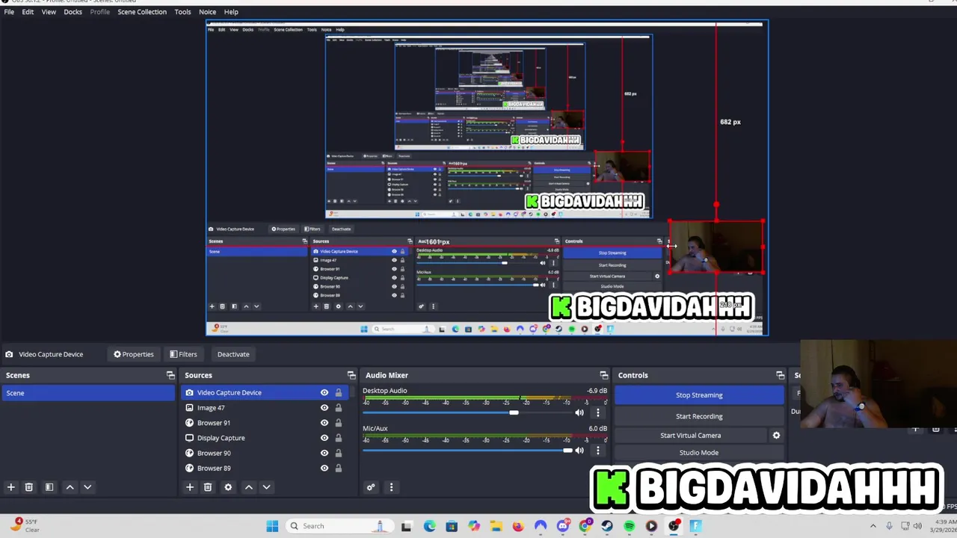Click Start Virtual Camera button

[691, 435]
